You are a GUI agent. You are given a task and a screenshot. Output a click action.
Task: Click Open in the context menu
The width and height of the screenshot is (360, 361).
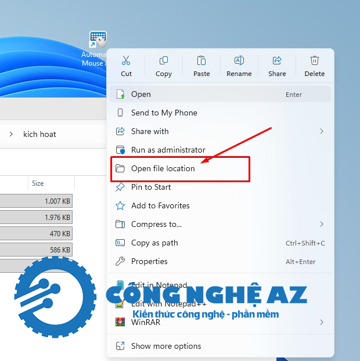pyautogui.click(x=141, y=94)
